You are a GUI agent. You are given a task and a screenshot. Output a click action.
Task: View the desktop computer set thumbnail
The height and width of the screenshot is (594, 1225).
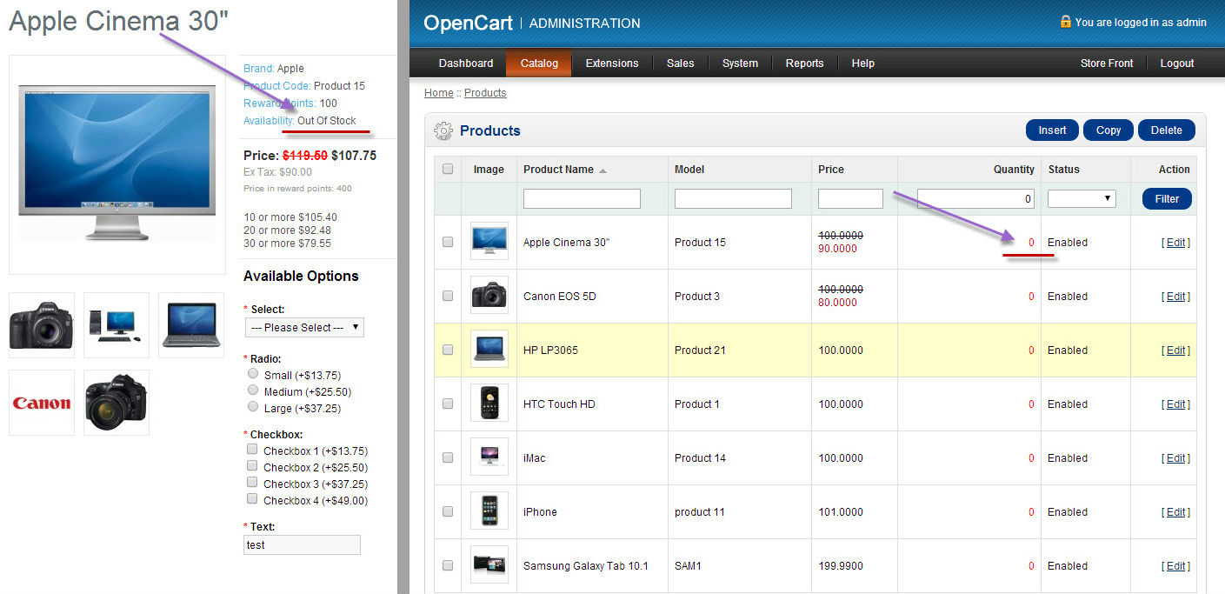coord(117,325)
